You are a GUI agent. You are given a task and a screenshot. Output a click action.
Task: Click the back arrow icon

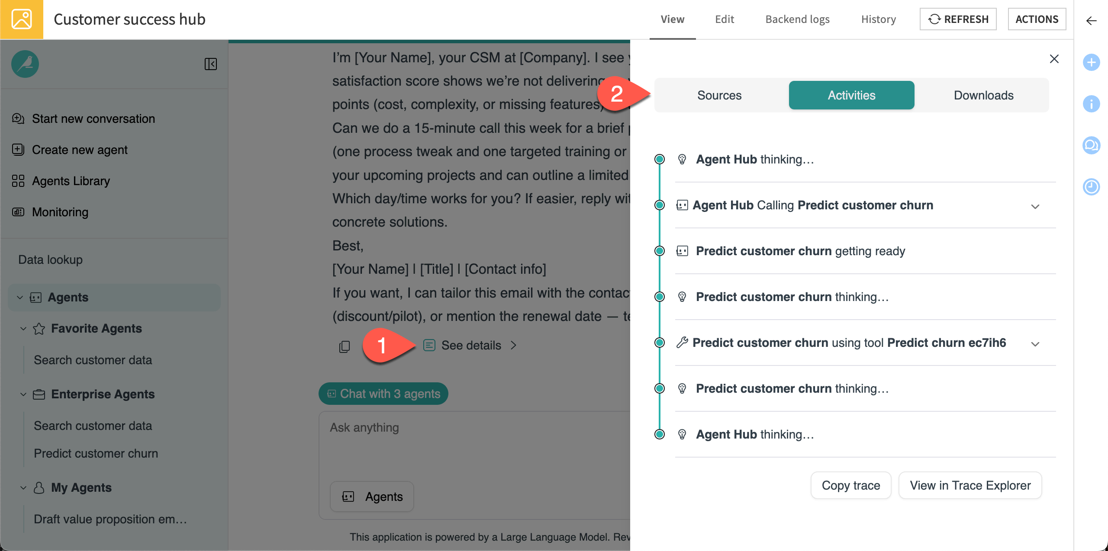(1091, 21)
